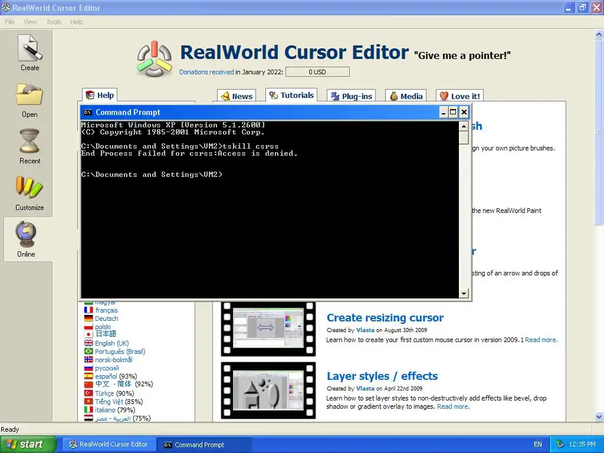Open the Customize crayons icon
The width and height of the screenshot is (604, 453).
pos(29,188)
